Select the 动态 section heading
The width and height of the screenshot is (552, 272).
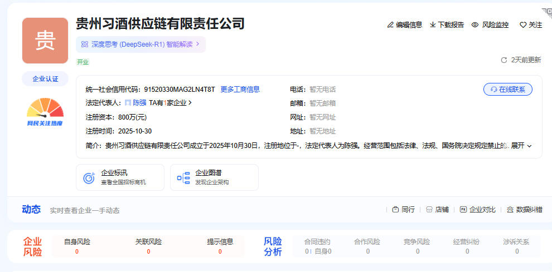[x=31, y=210]
